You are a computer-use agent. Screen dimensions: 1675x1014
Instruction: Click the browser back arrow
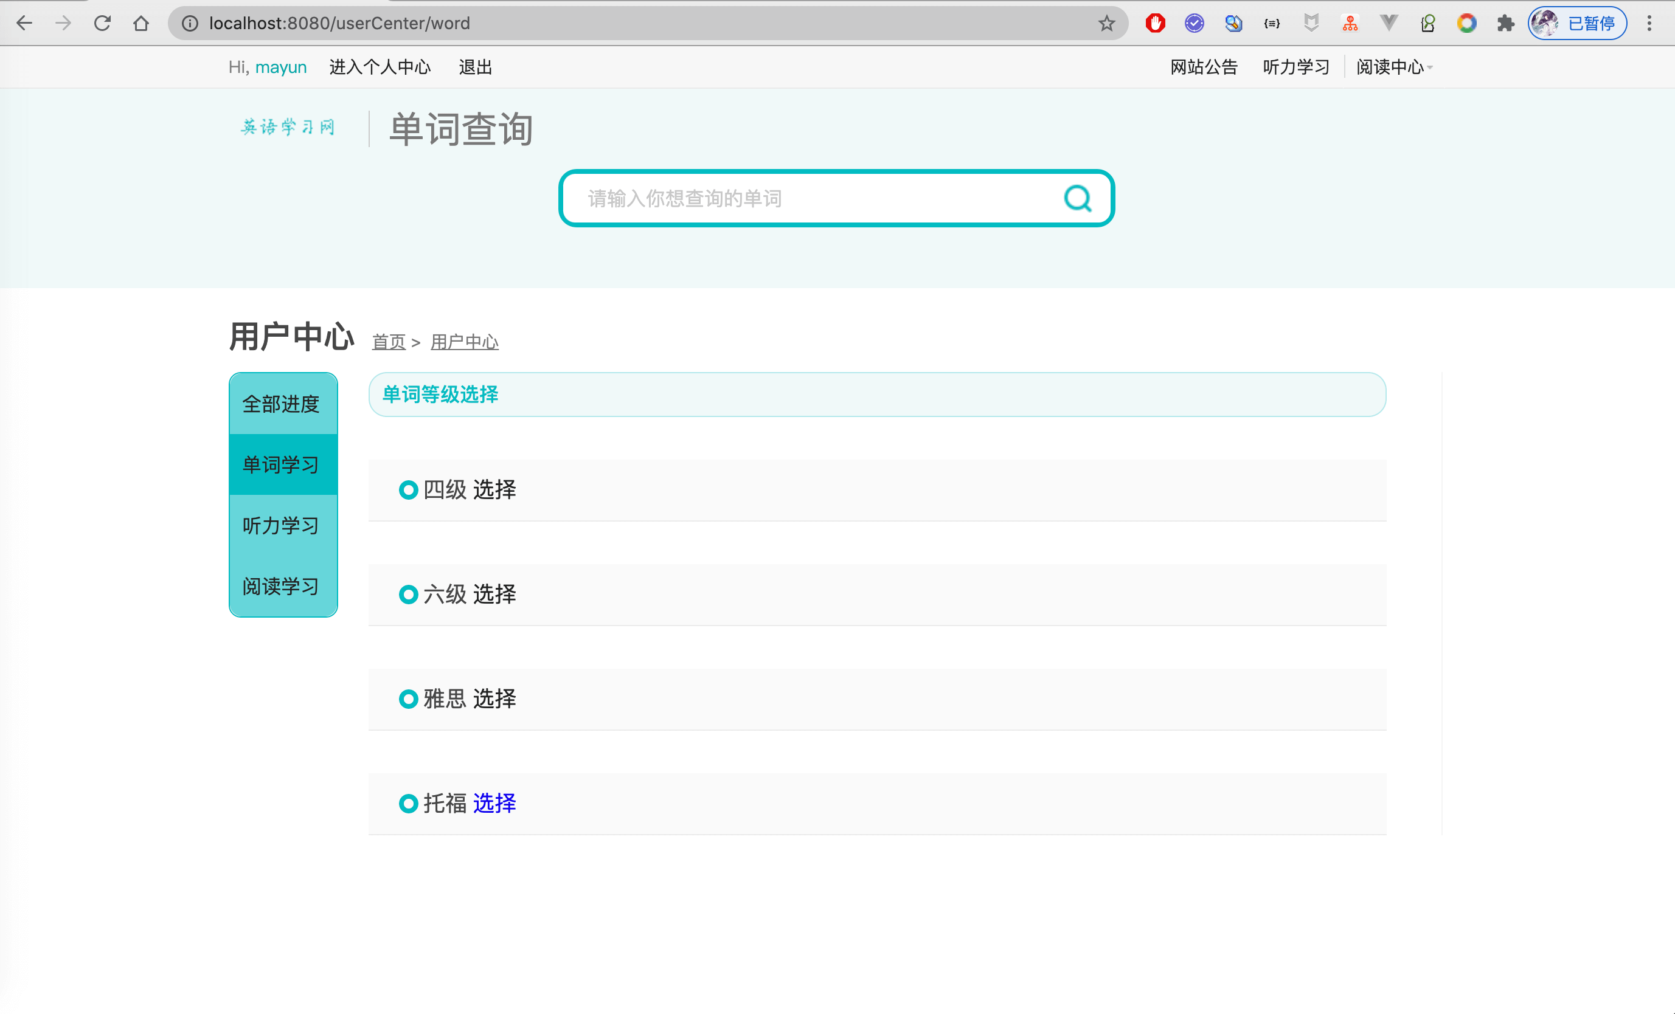[x=24, y=23]
